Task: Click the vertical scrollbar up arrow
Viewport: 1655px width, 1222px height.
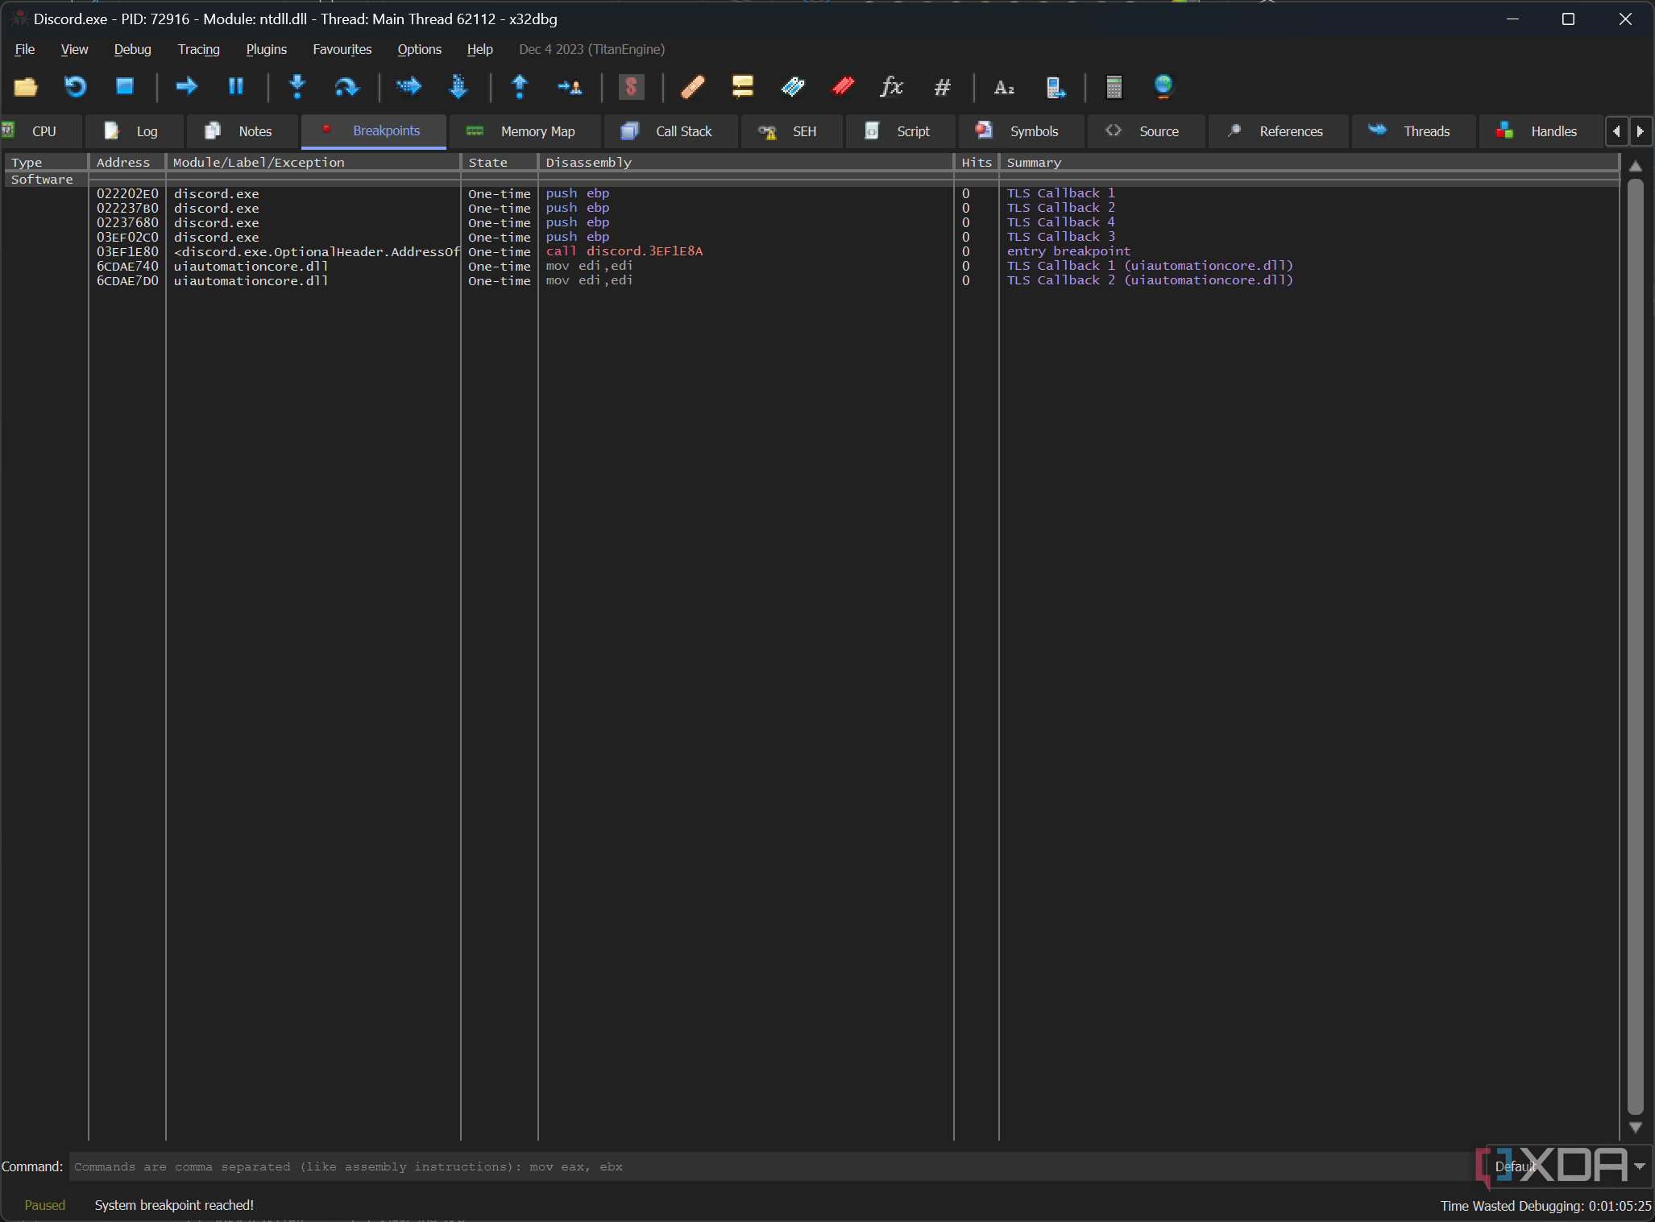Action: point(1636,165)
